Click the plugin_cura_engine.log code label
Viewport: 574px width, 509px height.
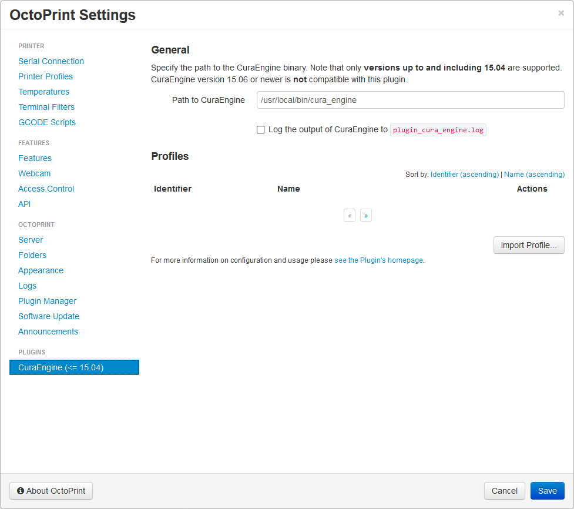[438, 130]
